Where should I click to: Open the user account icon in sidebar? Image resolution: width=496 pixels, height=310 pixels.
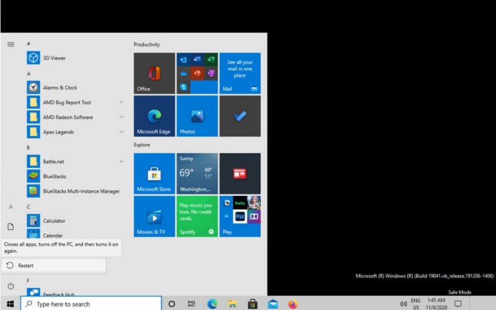click(11, 207)
